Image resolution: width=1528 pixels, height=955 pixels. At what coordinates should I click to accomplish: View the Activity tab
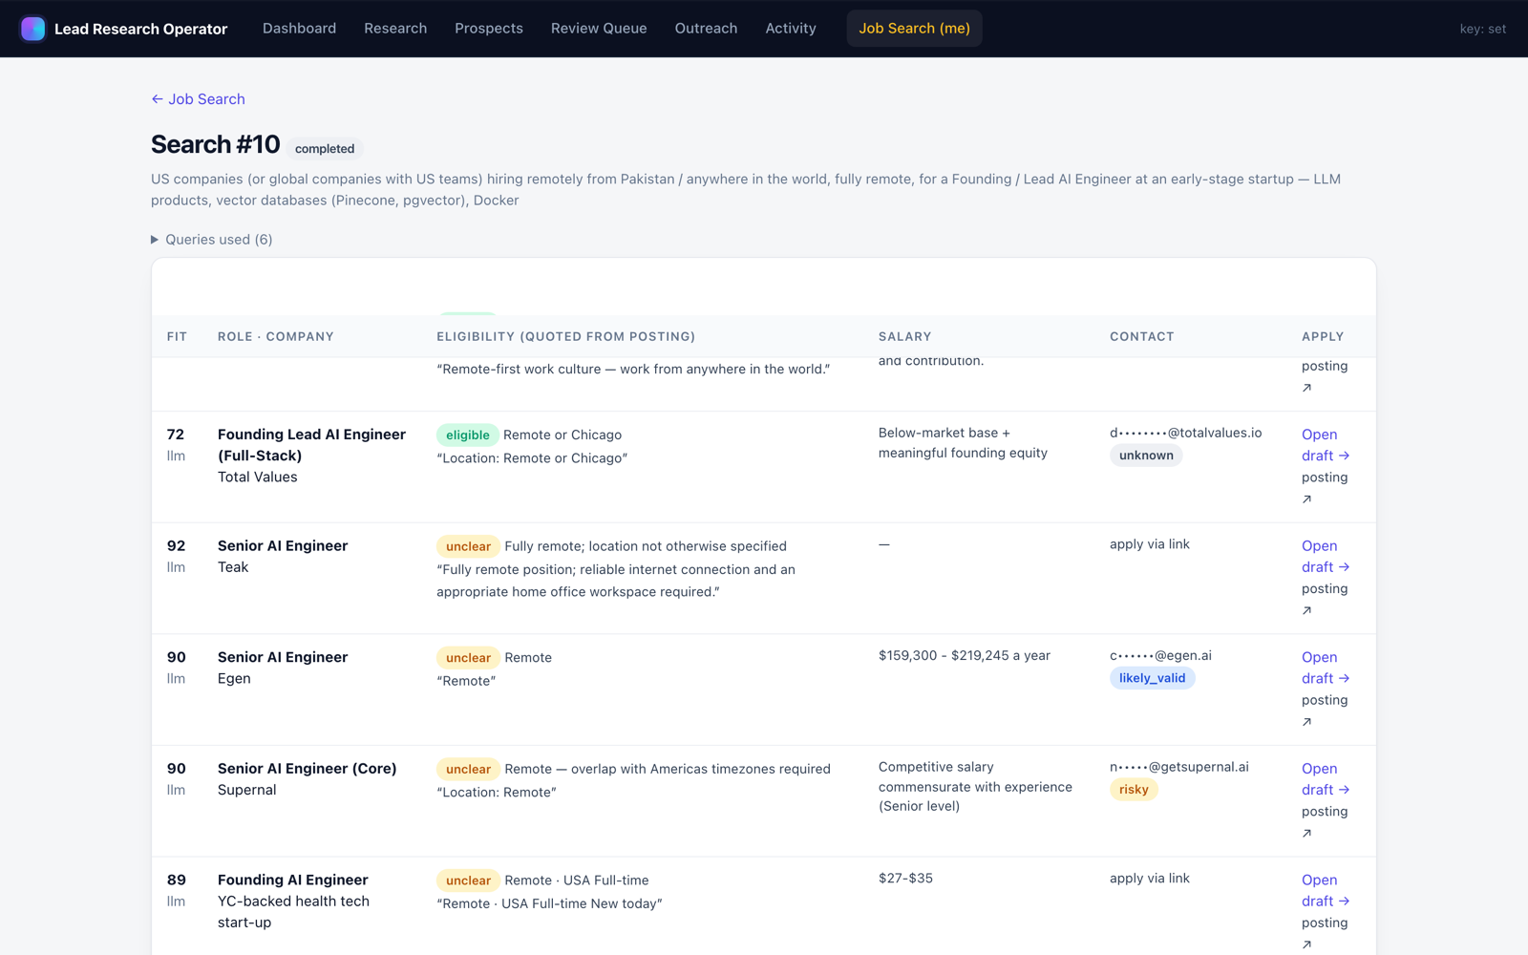(x=791, y=29)
